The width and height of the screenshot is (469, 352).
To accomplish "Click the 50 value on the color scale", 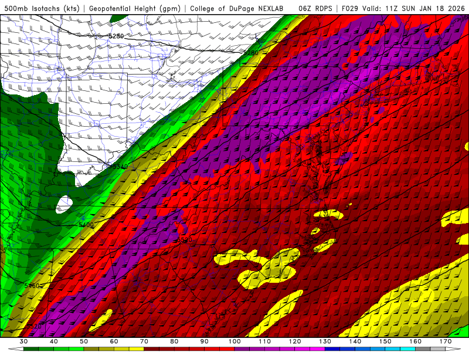I will pyautogui.click(x=84, y=341).
